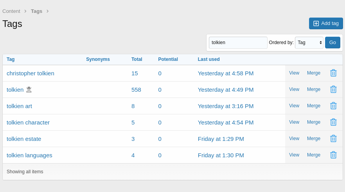Delete the tolkien estate tag

coord(333,139)
